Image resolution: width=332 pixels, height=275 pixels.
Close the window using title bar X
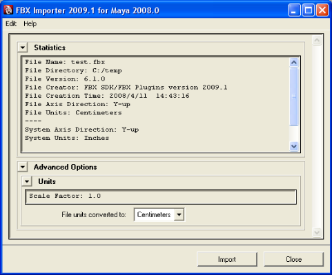(322, 10)
